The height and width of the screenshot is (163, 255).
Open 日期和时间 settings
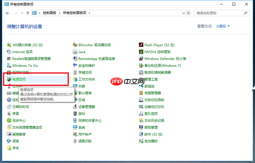(x=18, y=107)
